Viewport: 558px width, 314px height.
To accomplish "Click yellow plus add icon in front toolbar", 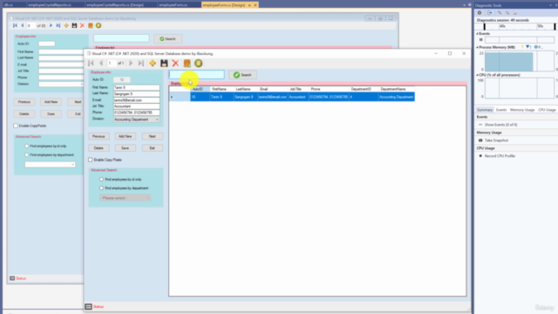I will click(153, 64).
